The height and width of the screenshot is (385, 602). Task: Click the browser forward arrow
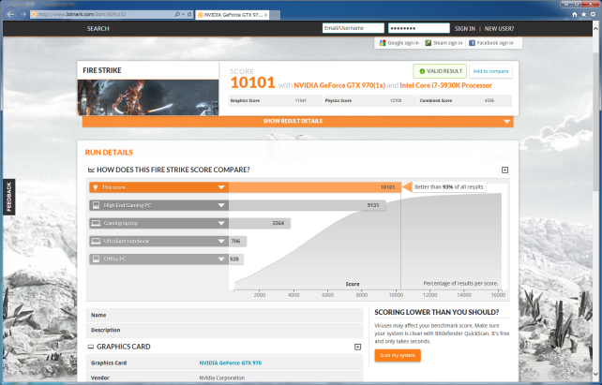[23, 15]
